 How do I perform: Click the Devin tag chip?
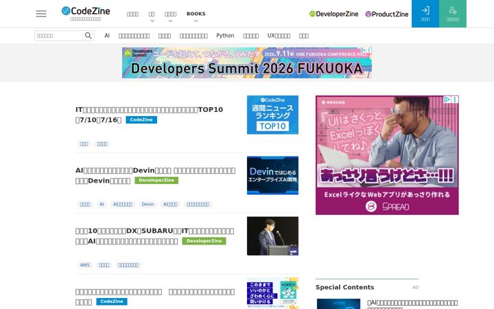(148, 205)
